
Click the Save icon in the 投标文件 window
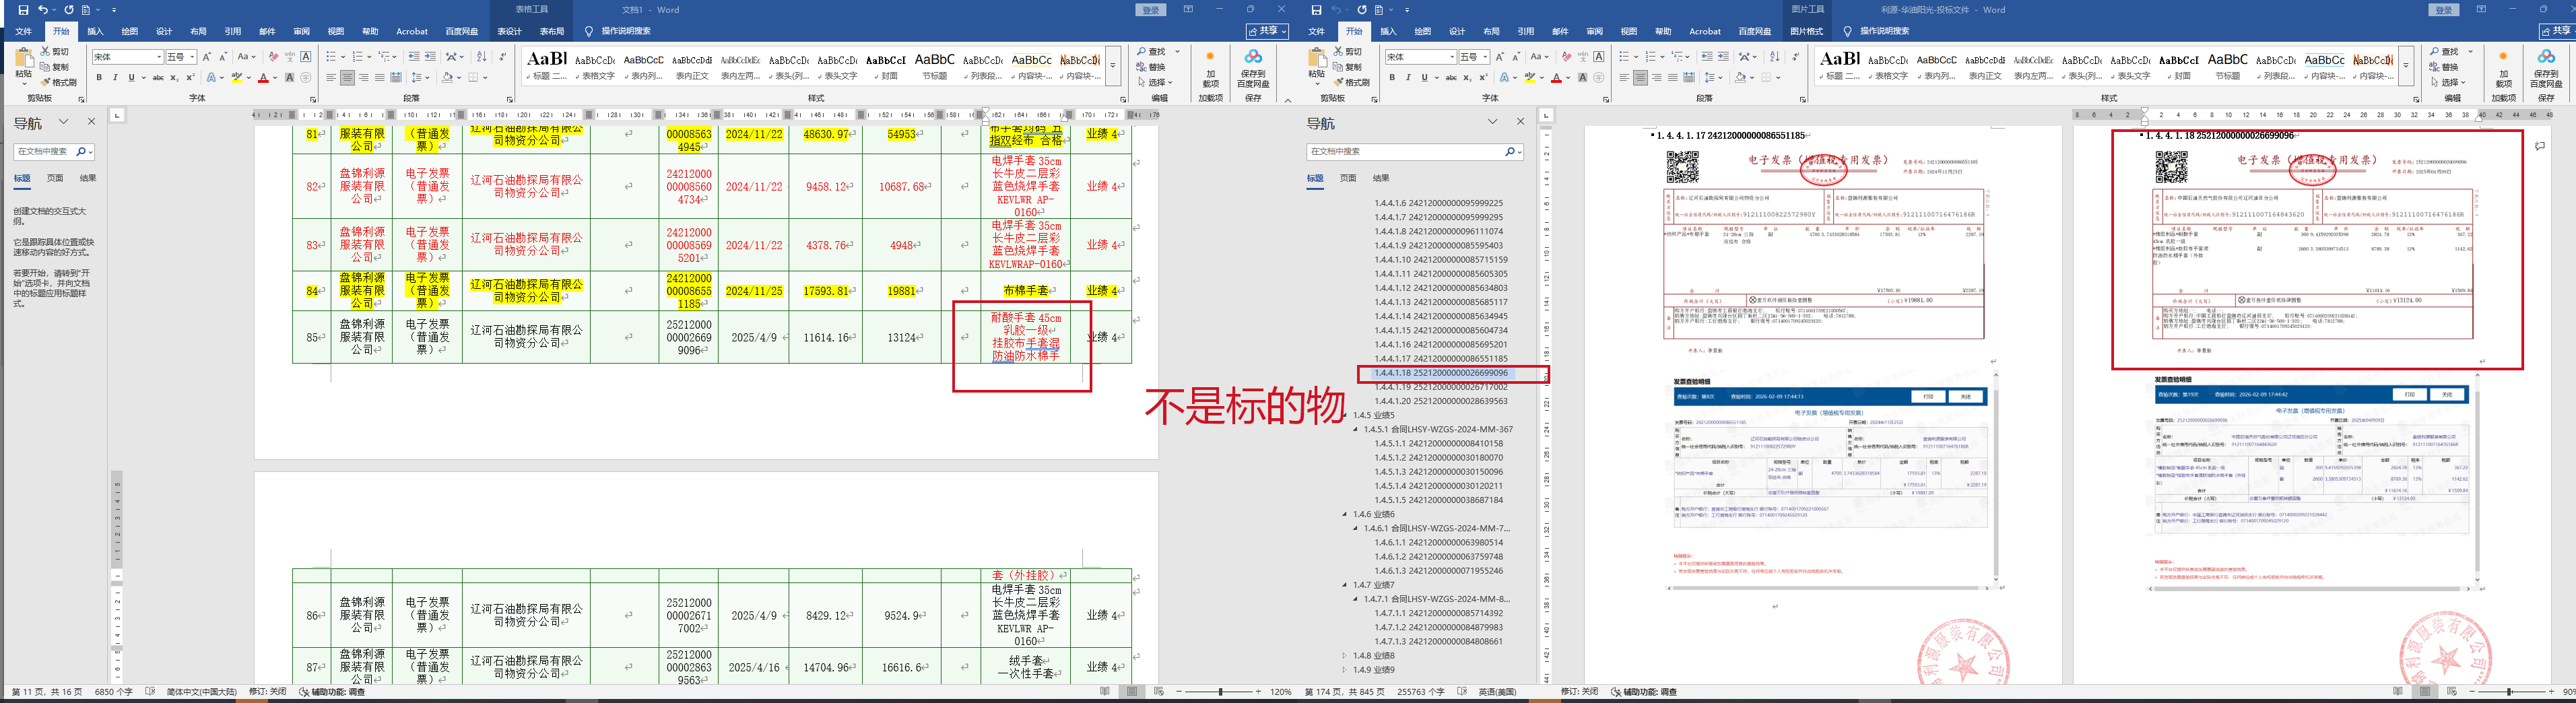pyautogui.click(x=1316, y=10)
